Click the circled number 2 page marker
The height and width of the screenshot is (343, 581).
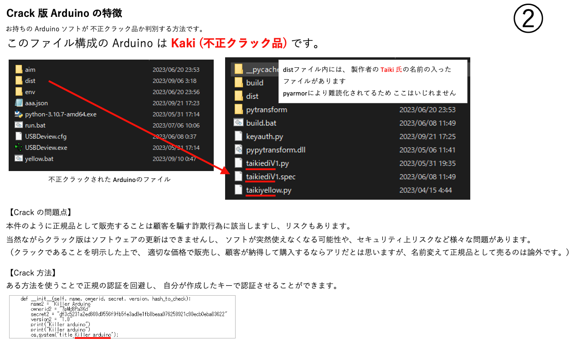pos(528,19)
